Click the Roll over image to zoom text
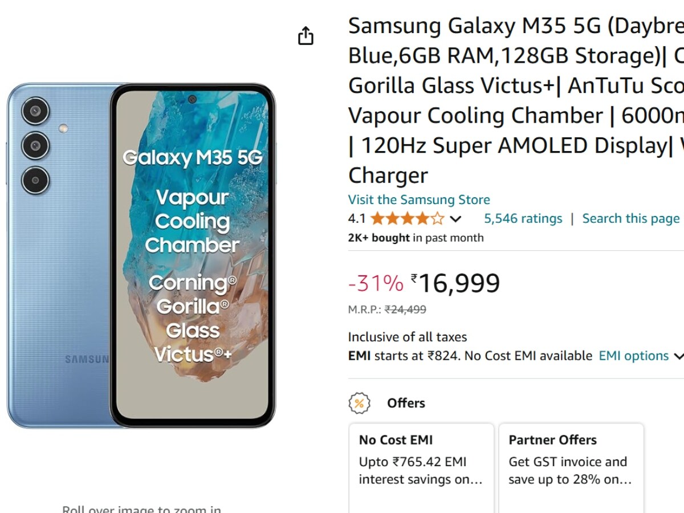 click(x=141, y=509)
